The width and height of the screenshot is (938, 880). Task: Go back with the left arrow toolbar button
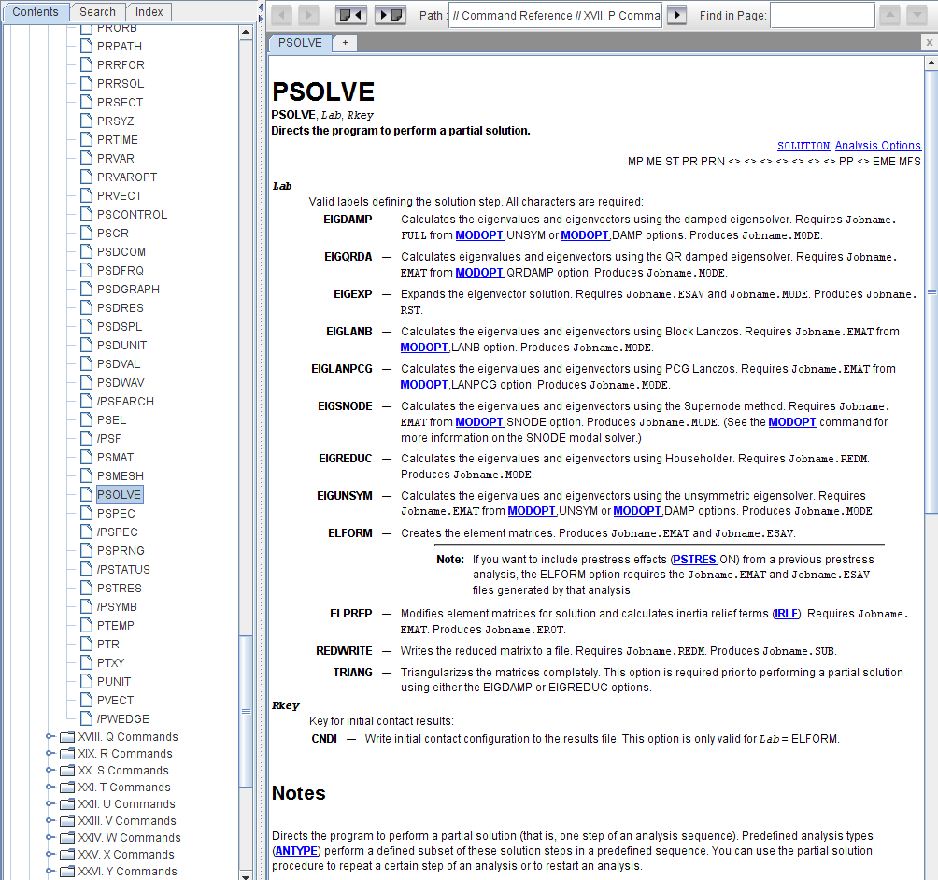(x=284, y=15)
